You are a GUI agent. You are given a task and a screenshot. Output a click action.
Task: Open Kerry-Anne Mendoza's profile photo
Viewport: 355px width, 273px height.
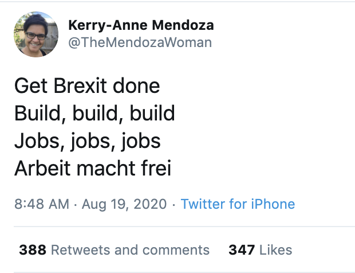36,34
